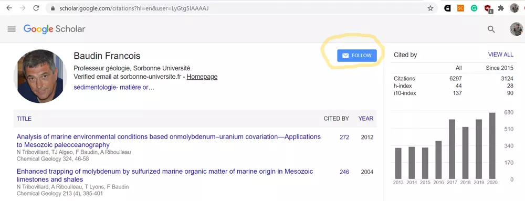Screen dimensions: 525x201
Task: Open the 272 citations count link
Action: 344,137
